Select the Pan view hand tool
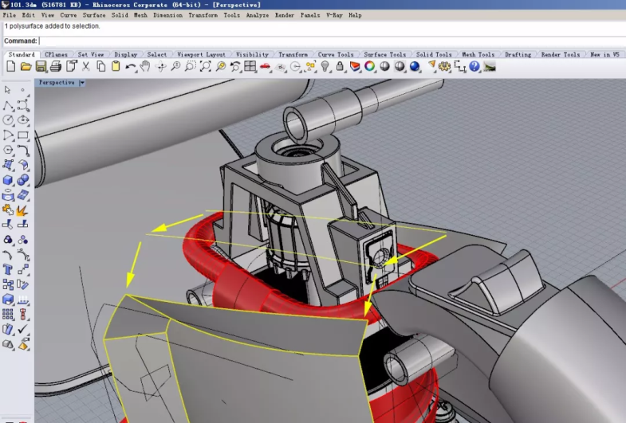The width and height of the screenshot is (626, 423). 146,66
